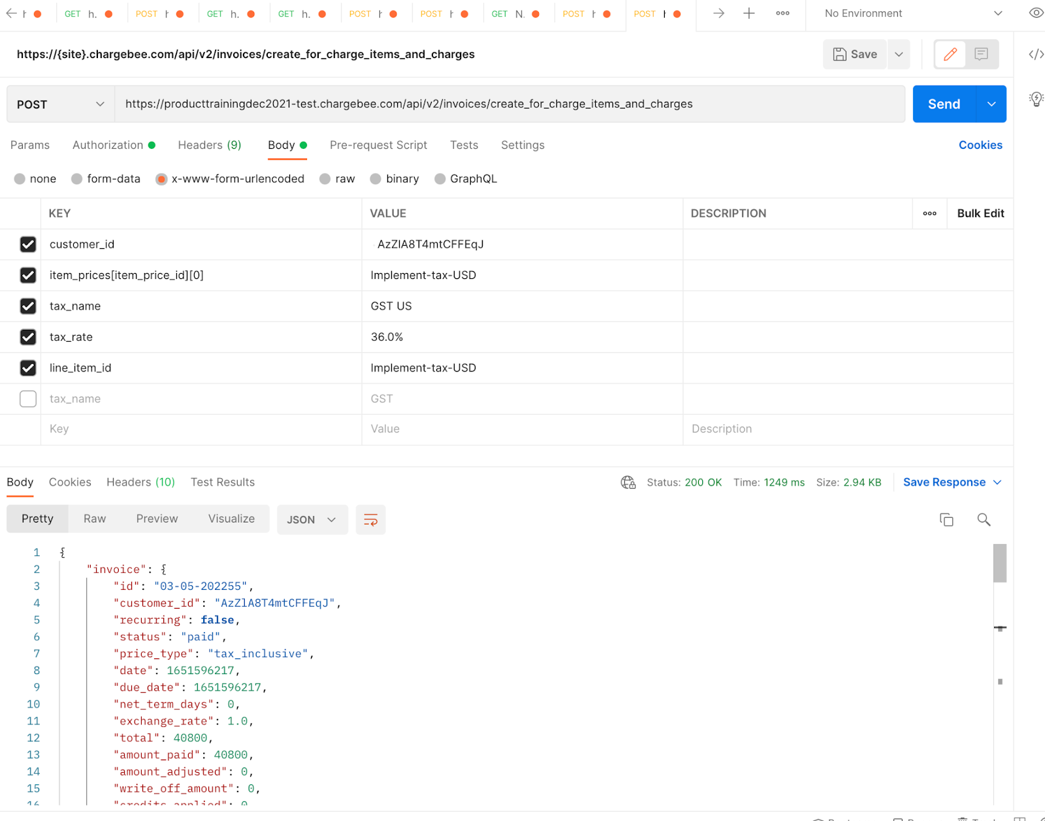Add a new request tab with plus

pyautogui.click(x=749, y=13)
